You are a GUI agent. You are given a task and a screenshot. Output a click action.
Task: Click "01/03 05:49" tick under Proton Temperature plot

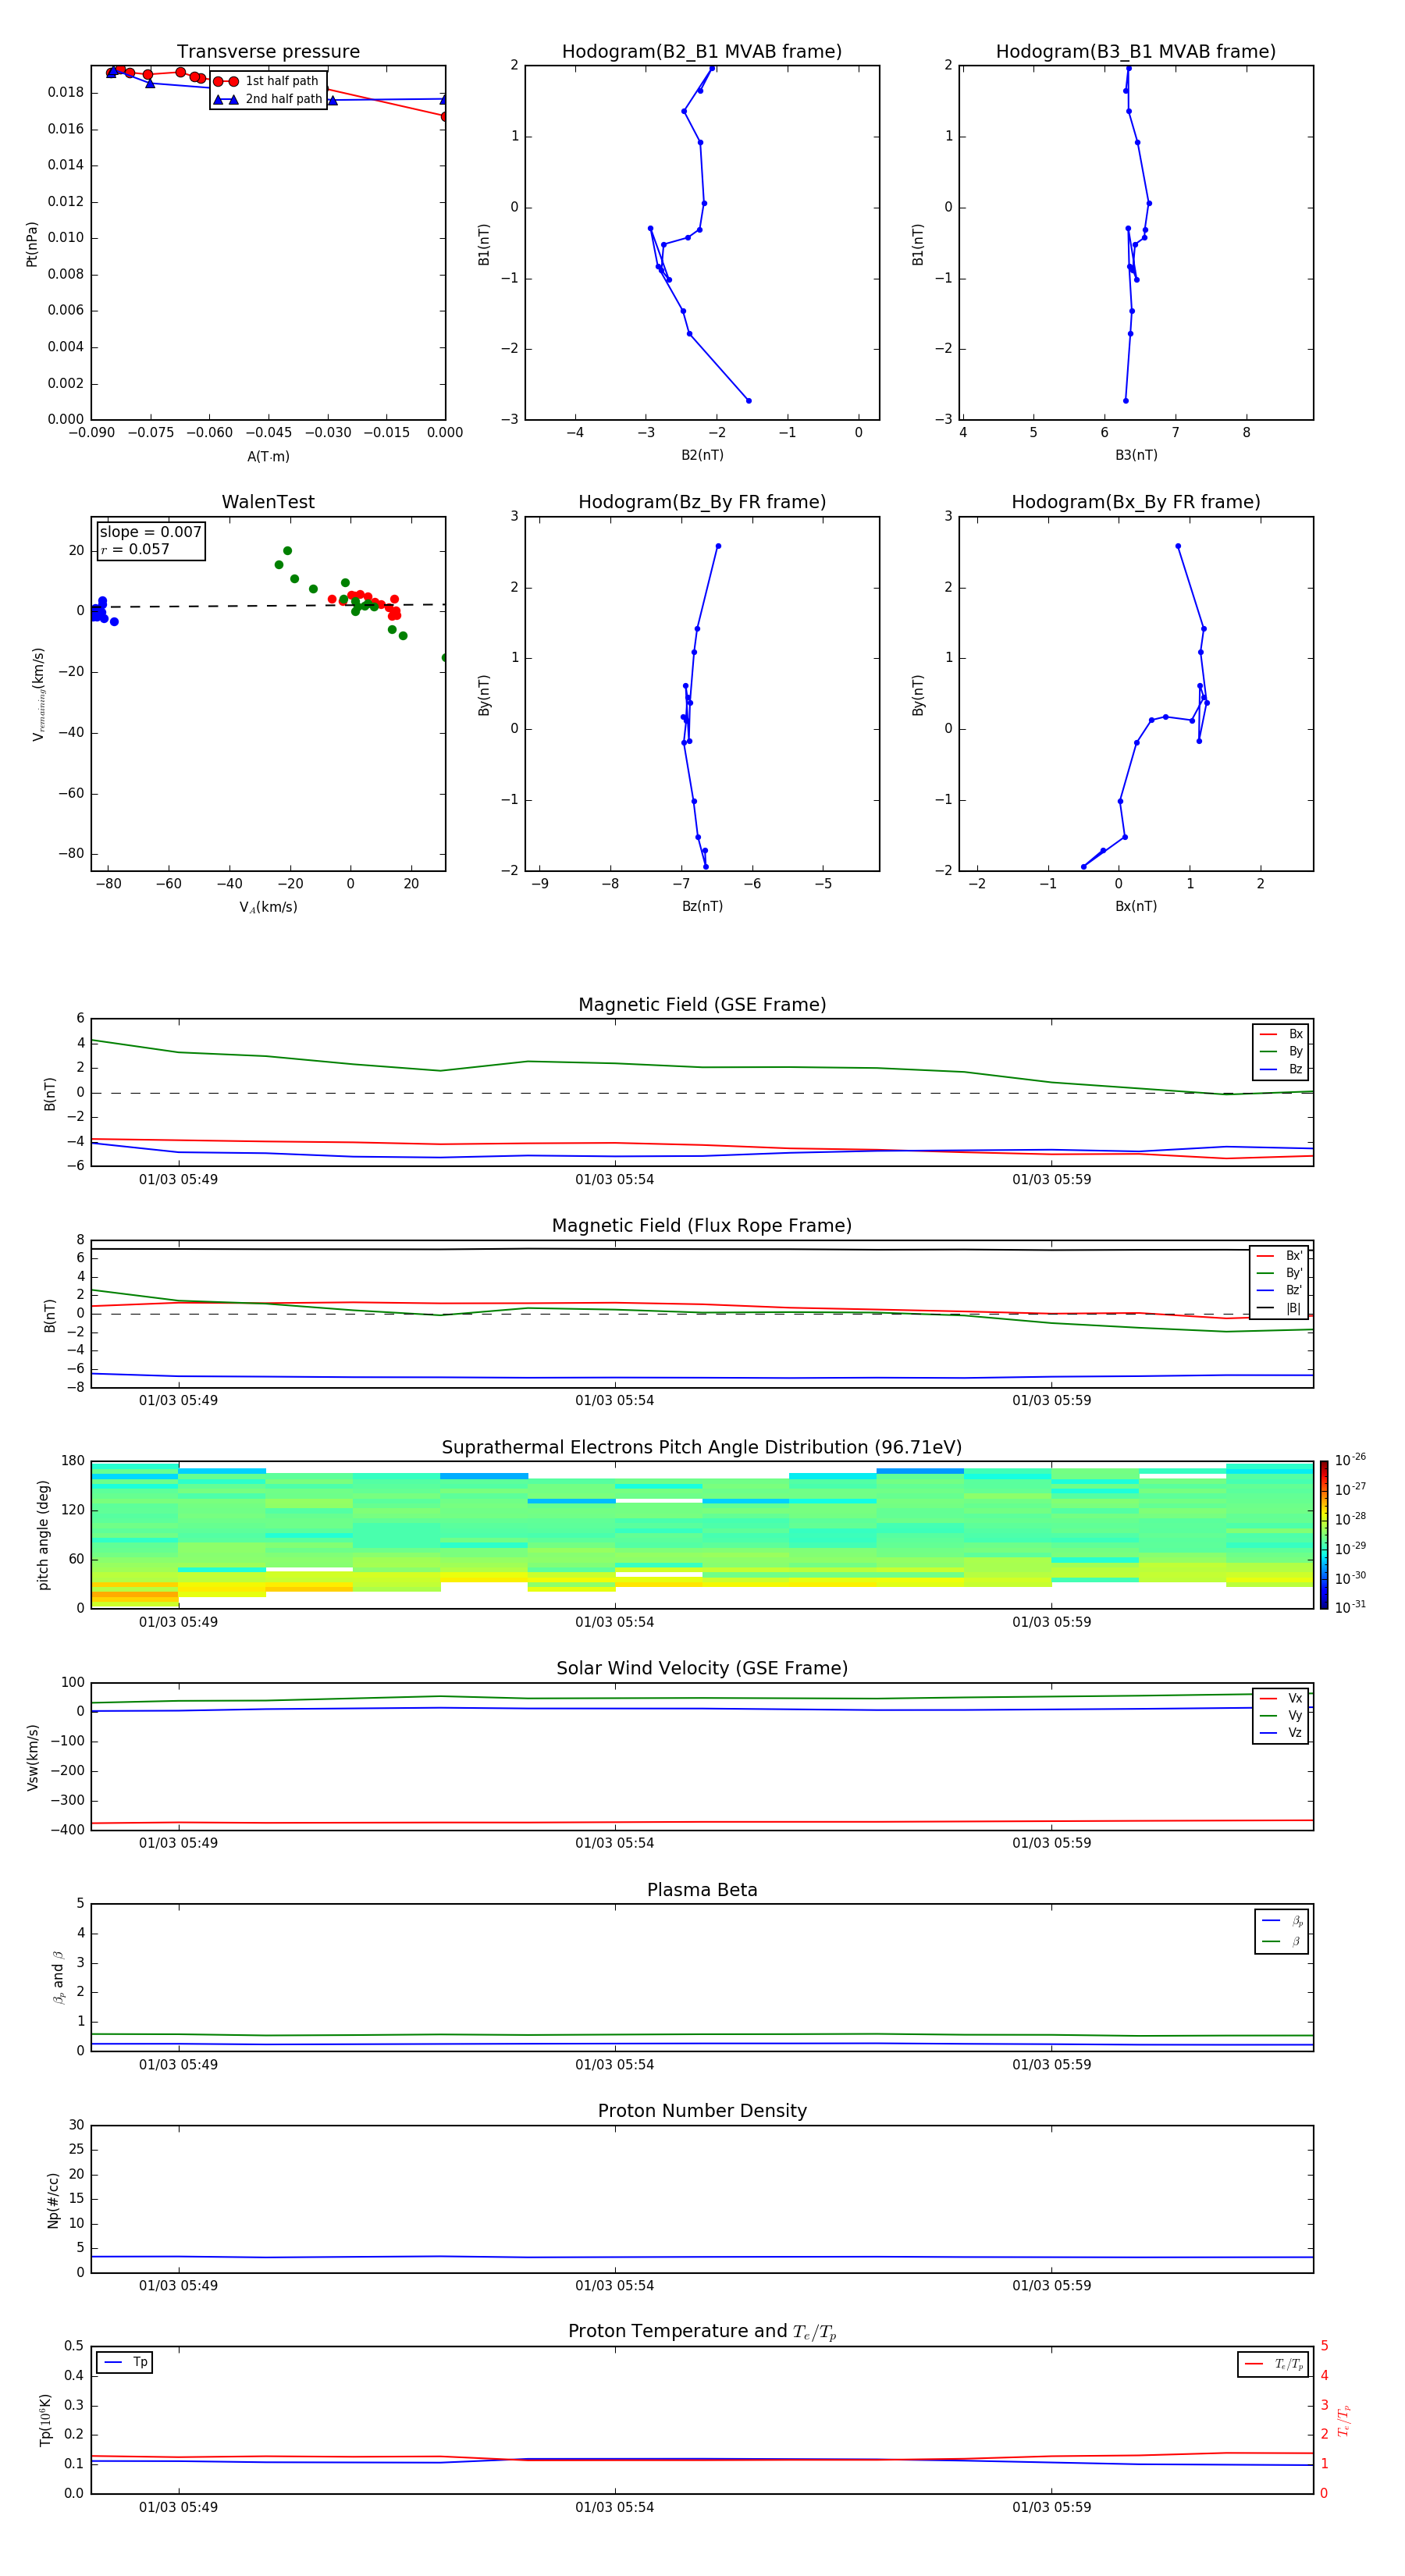(x=178, y=2507)
